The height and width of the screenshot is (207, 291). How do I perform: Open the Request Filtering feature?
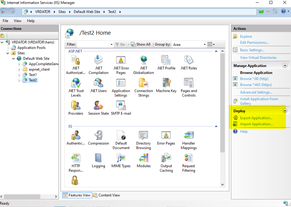189,163
